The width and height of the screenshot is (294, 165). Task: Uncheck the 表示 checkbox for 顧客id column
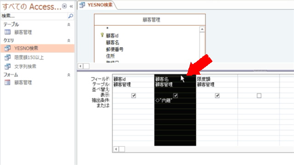pos(134,96)
